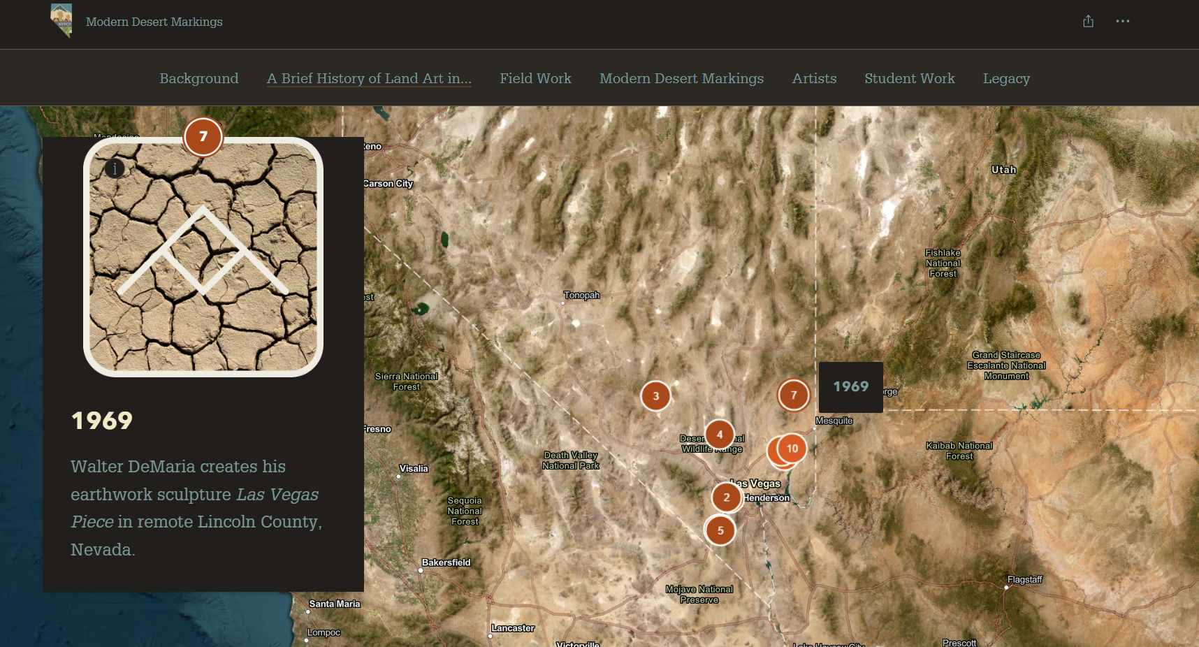Click the 1969 map tooltip label
The height and width of the screenshot is (647, 1199).
point(850,387)
